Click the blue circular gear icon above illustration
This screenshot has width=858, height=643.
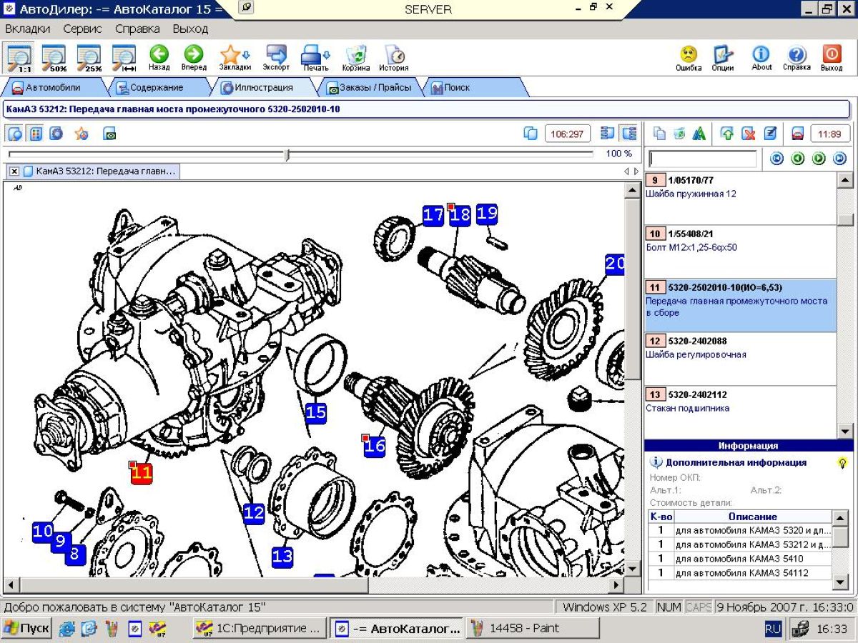pos(55,133)
